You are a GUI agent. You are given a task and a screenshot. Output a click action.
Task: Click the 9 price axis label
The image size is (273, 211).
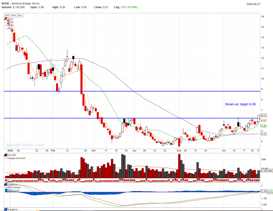coord(262,89)
